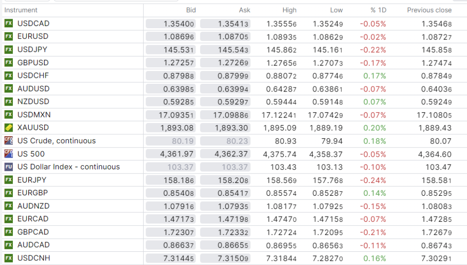Open the AUDNZD instrument name
This screenshot has height=265, width=467.
(x=33, y=206)
